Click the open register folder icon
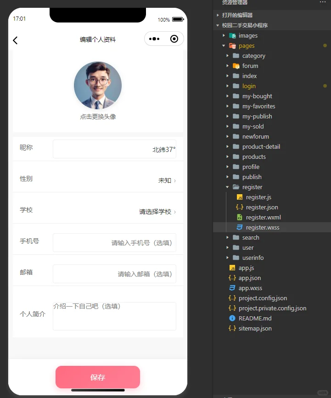The image size is (331, 398). point(236,187)
